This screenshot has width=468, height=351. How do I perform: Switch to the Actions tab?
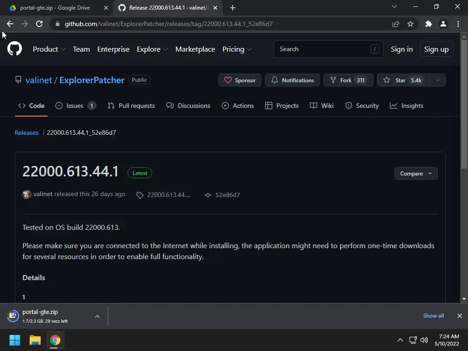(x=238, y=106)
